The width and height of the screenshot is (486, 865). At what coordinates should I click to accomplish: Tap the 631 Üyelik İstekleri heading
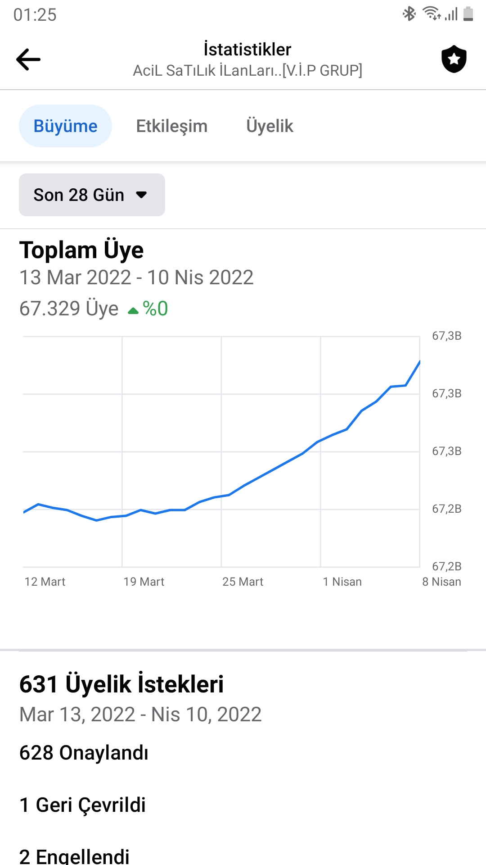coord(121,684)
